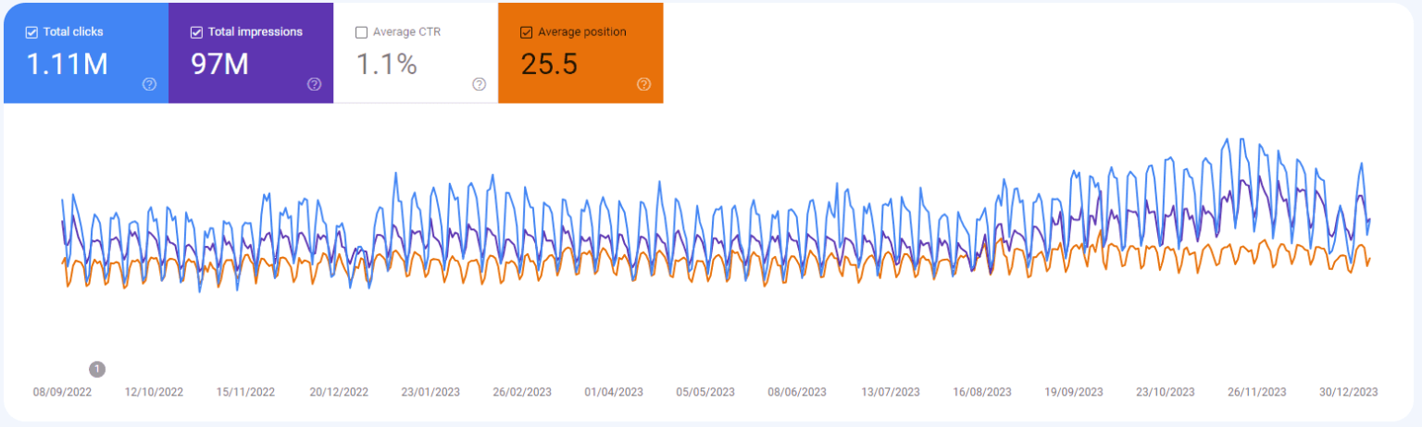
Task: Click the annotation marker labeled 1
Action: [x=97, y=370]
